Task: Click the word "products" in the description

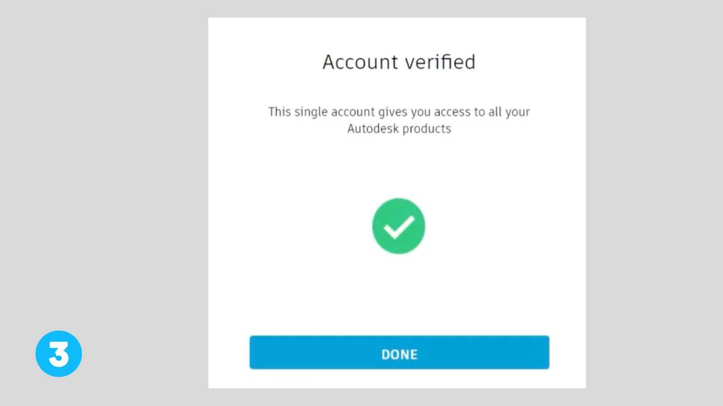Action: (427, 129)
